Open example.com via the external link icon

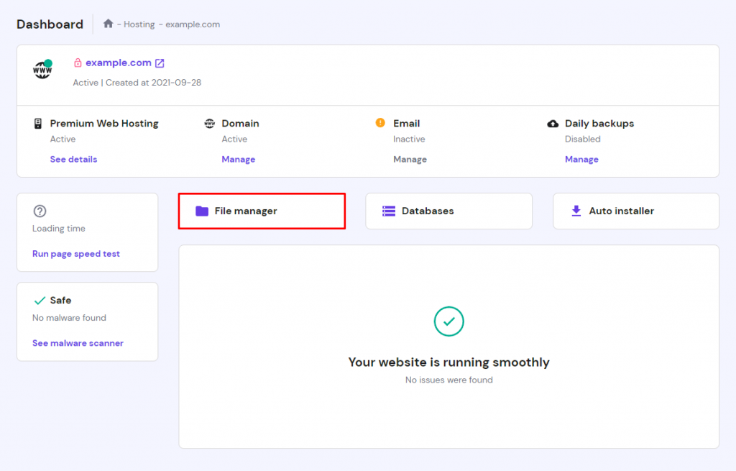157,62
